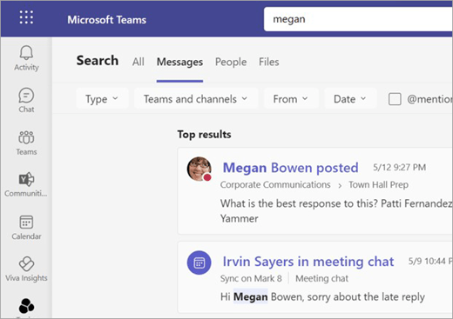The width and height of the screenshot is (453, 319).
Task: Click the partially visible app icon below Viva Insights
Action: coord(26,306)
